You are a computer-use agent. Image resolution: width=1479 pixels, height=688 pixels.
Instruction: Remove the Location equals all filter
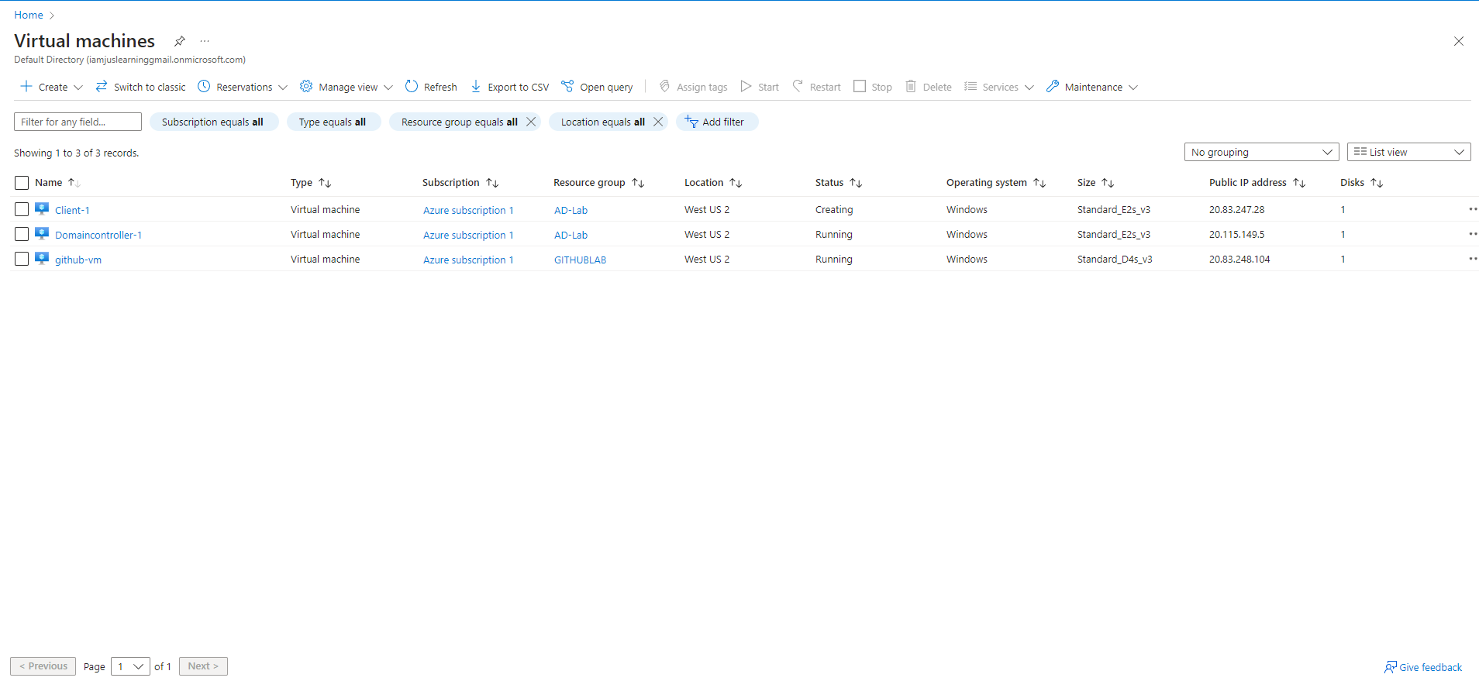pos(658,122)
